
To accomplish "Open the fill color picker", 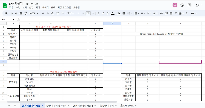I will 119,13.
